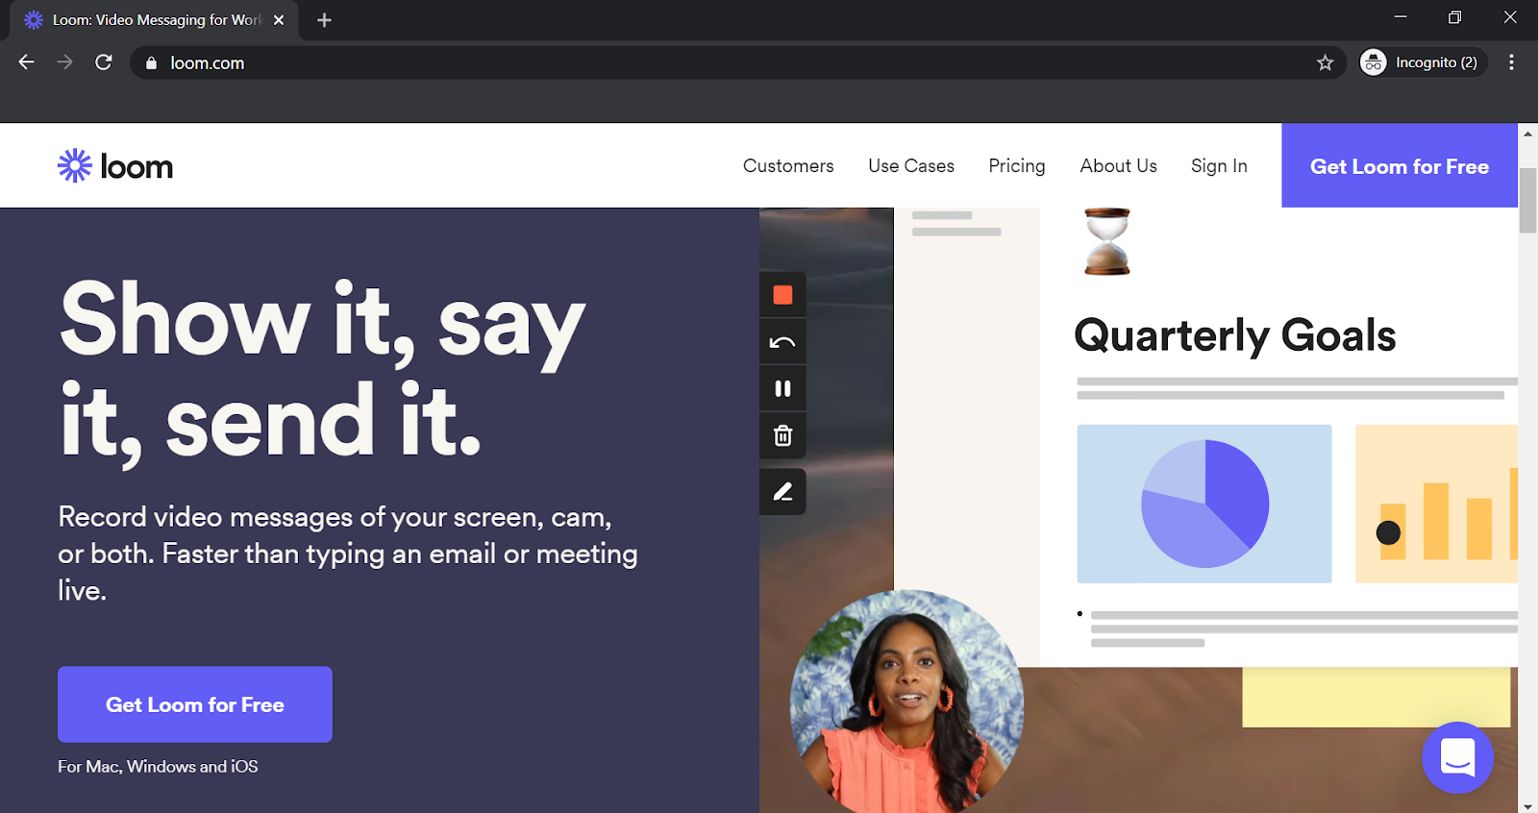Click scrollbar down arrow
The width and height of the screenshot is (1538, 813).
click(1527, 805)
